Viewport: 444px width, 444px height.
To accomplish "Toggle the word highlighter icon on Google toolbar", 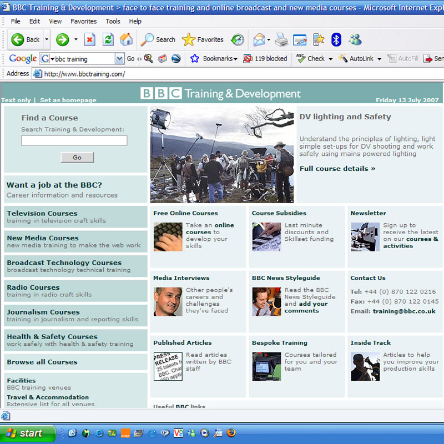I will point(163,58).
